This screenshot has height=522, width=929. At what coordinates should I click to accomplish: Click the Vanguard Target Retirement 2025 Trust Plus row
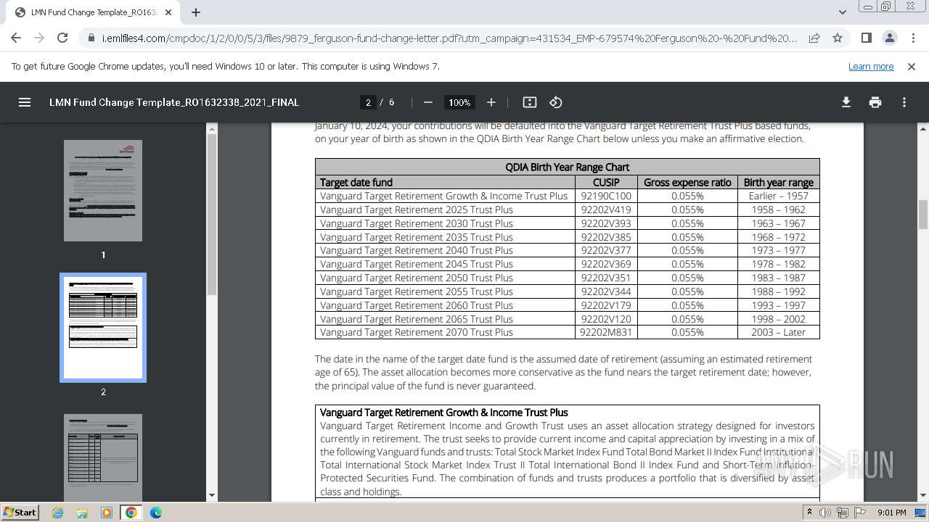point(568,210)
